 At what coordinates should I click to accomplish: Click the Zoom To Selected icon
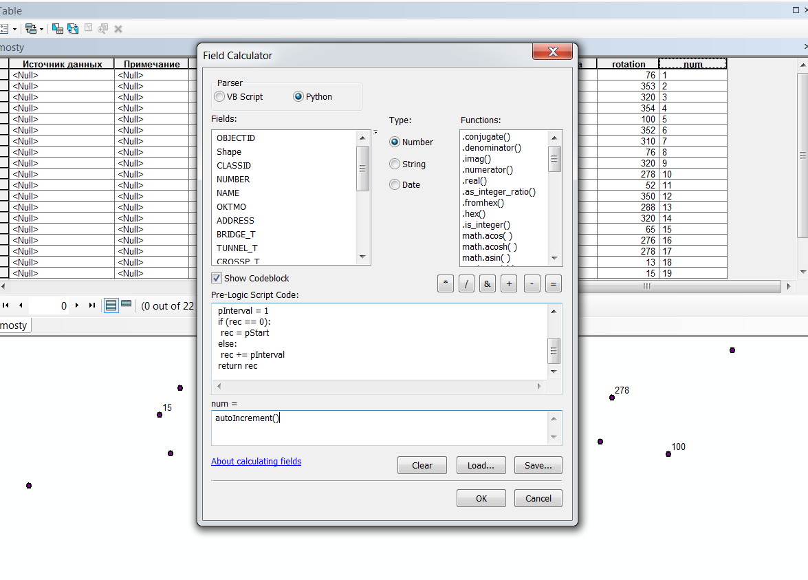102,29
